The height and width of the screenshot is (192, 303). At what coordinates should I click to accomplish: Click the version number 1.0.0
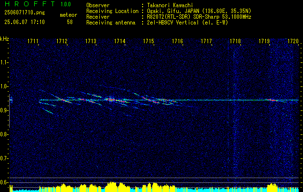click(66, 4)
